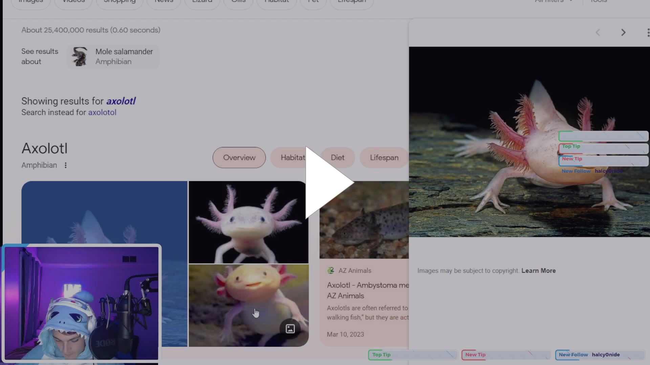
Task: Open the Lifespan topic selector
Action: pyautogui.click(x=384, y=157)
